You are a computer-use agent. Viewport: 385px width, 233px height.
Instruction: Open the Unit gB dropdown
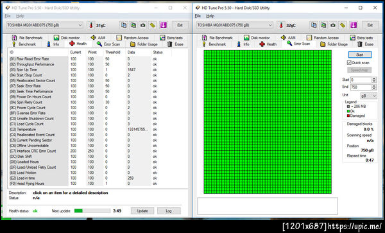point(368,96)
